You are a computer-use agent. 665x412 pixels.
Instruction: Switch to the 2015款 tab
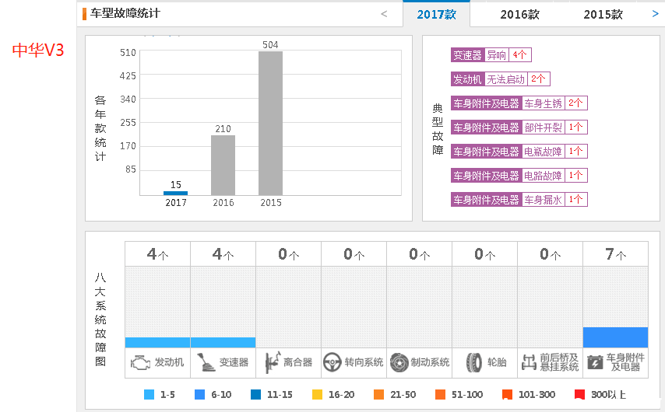pos(603,14)
